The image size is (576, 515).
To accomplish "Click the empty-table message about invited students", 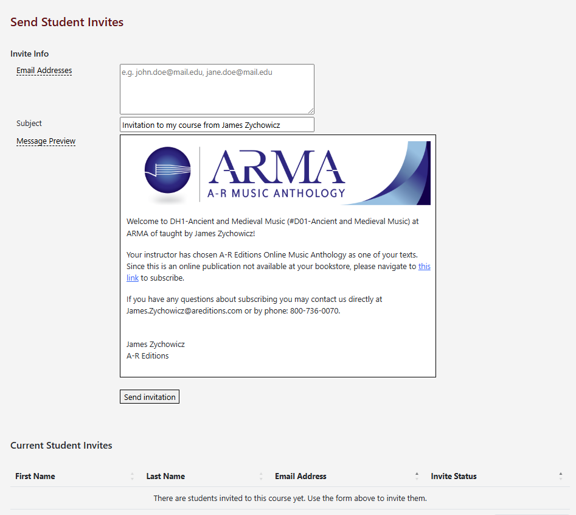I will pos(290,498).
